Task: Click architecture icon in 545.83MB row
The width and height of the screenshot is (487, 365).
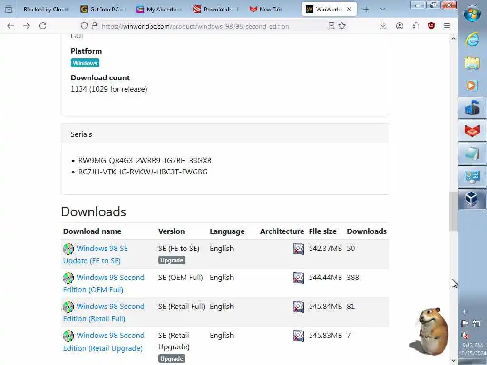Action: pos(299,336)
